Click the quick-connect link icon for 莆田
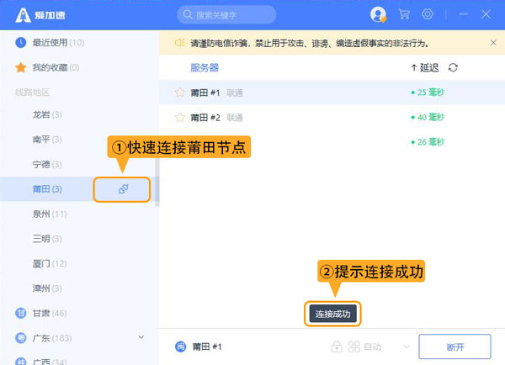The width and height of the screenshot is (505, 365). (x=122, y=189)
